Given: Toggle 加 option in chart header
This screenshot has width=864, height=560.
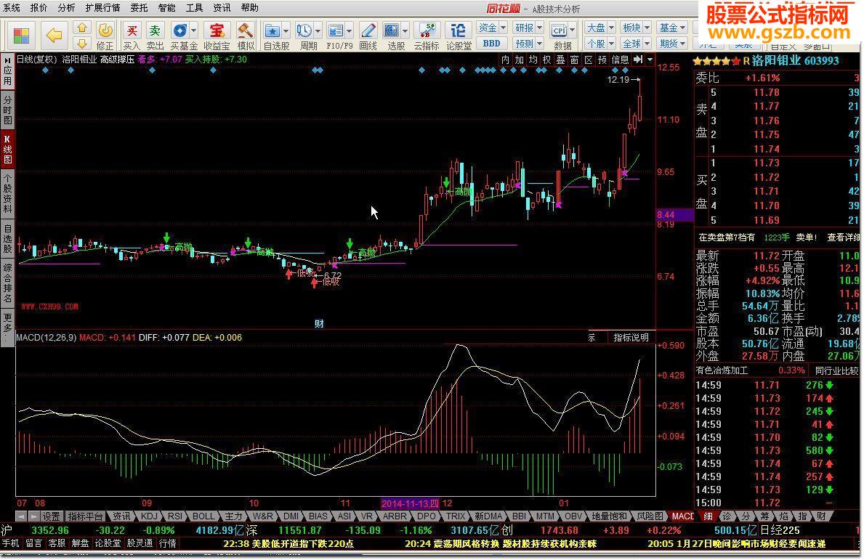Looking at the screenshot, I should (519, 60).
